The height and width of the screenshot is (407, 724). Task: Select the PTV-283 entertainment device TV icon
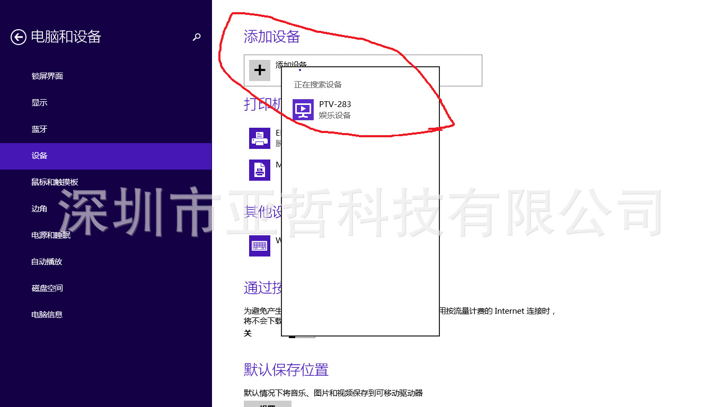tap(303, 110)
